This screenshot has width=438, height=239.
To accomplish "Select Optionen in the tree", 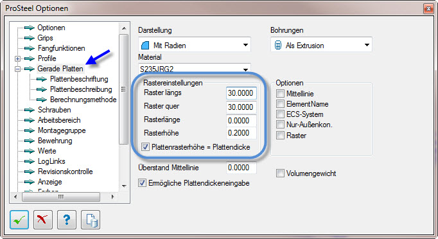I will coord(51,28).
